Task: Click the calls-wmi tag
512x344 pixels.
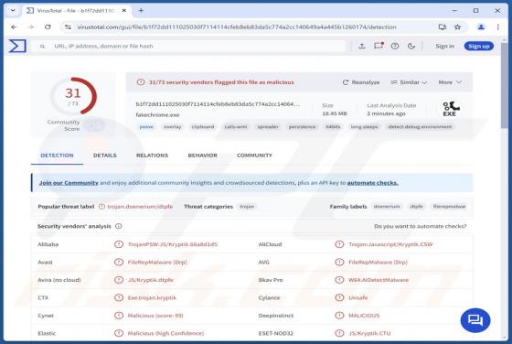Action: [x=236, y=127]
